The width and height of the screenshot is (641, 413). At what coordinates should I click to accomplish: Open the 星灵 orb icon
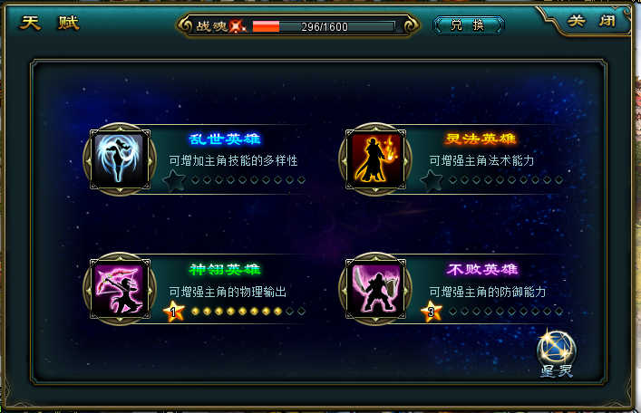click(x=557, y=350)
